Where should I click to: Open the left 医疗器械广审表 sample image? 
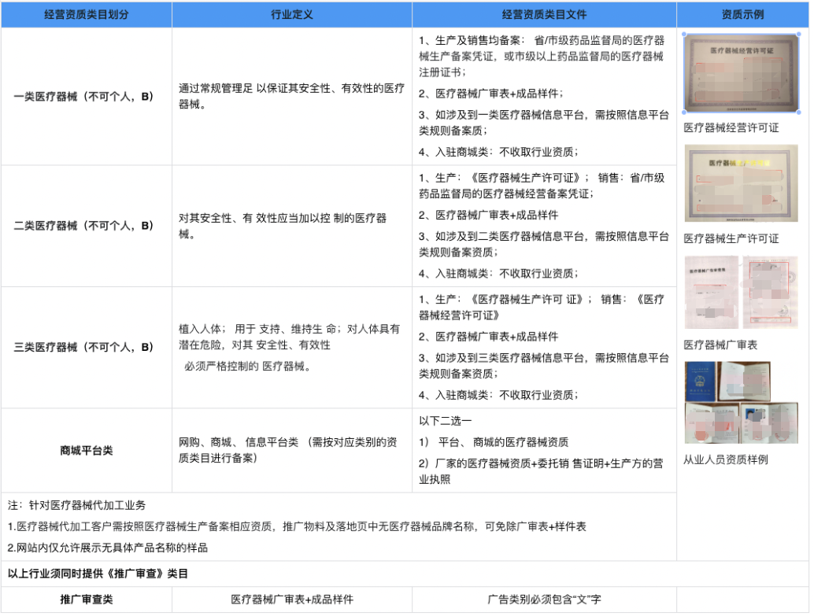click(x=712, y=292)
